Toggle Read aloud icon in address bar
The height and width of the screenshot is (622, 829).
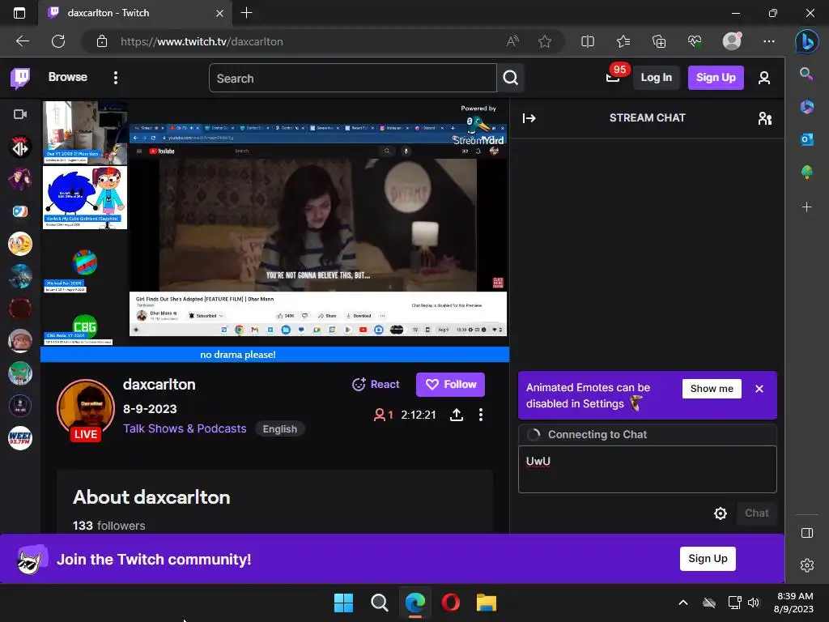coord(512,41)
